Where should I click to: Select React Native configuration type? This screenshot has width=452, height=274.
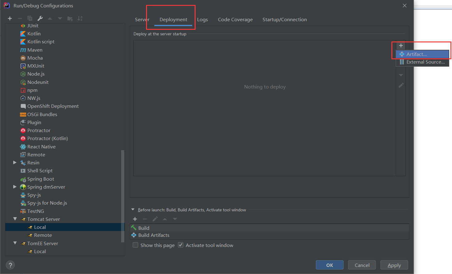click(x=41, y=147)
